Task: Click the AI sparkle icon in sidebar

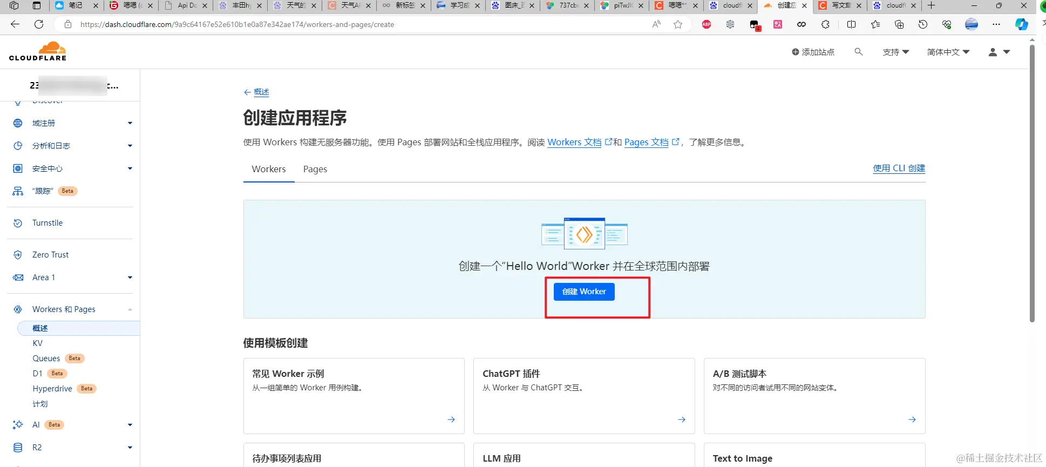Action: 18,425
